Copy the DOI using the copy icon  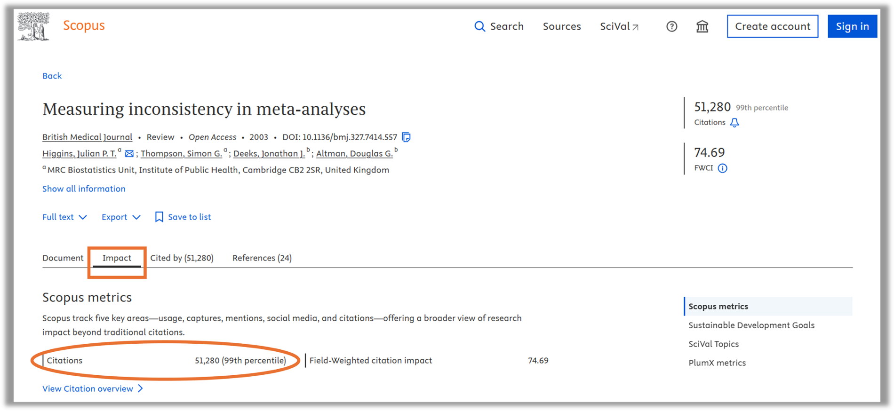coord(406,137)
